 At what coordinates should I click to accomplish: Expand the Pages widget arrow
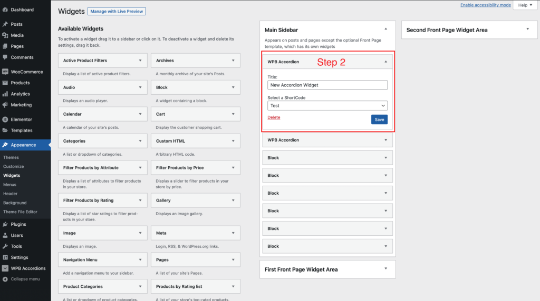pos(233,260)
